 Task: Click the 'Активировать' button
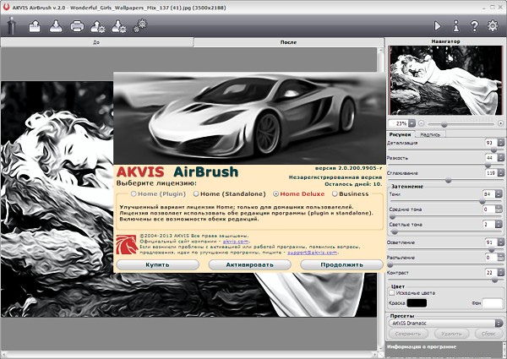pos(248,264)
